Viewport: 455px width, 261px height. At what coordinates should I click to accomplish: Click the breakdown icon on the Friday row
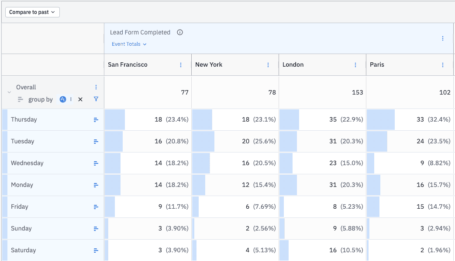coord(96,207)
